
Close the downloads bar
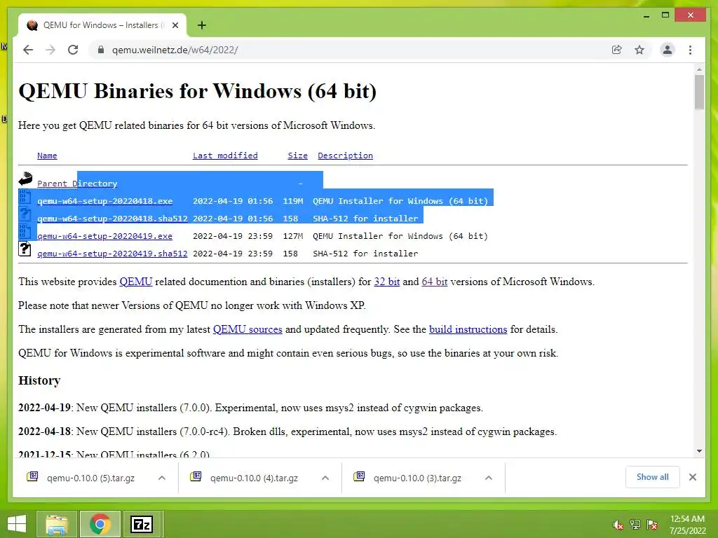tap(692, 477)
